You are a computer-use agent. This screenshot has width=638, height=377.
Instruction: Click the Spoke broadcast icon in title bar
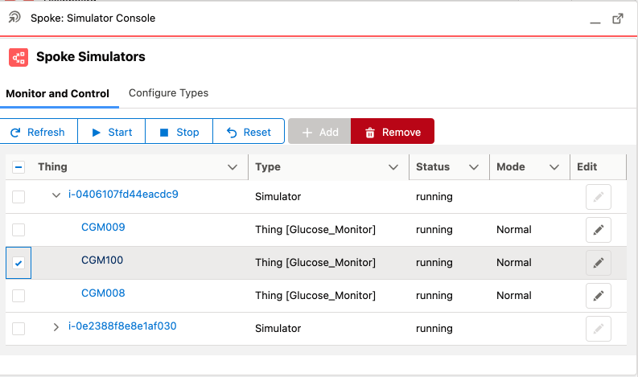(x=14, y=18)
